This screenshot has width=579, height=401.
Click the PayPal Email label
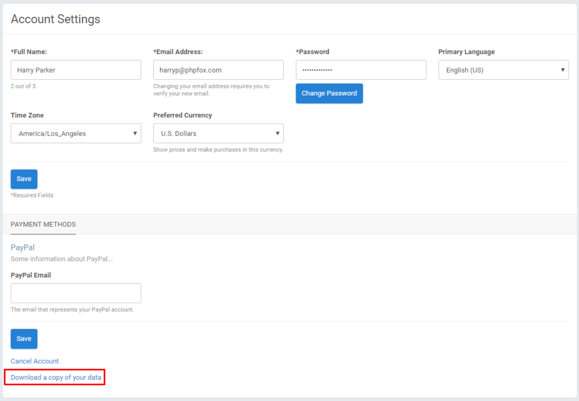coord(31,275)
